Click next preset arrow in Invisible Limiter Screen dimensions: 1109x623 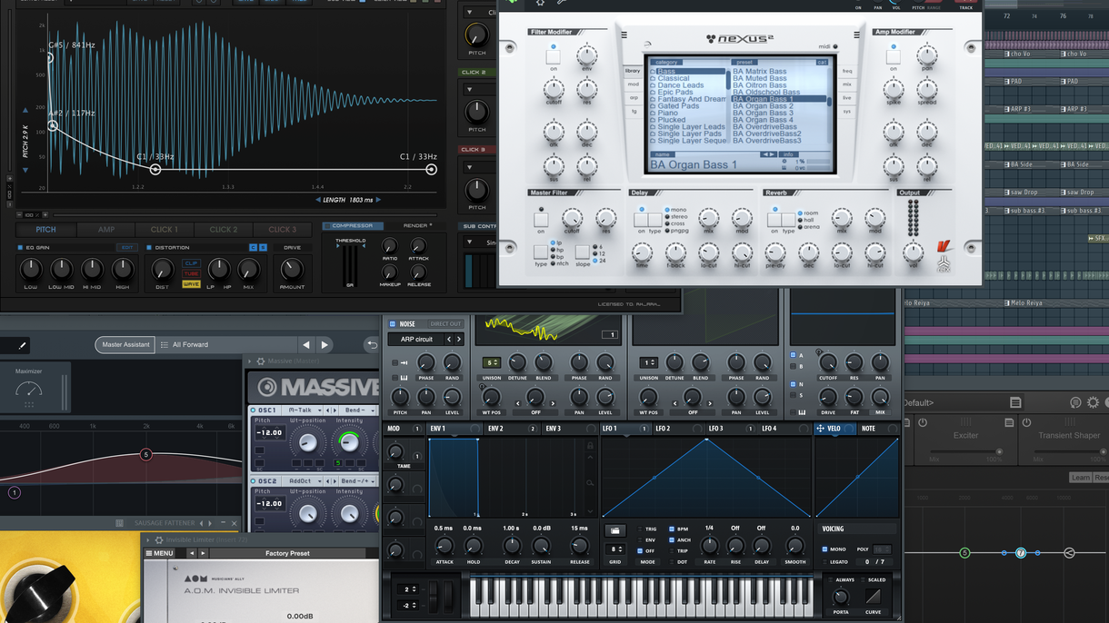204,553
